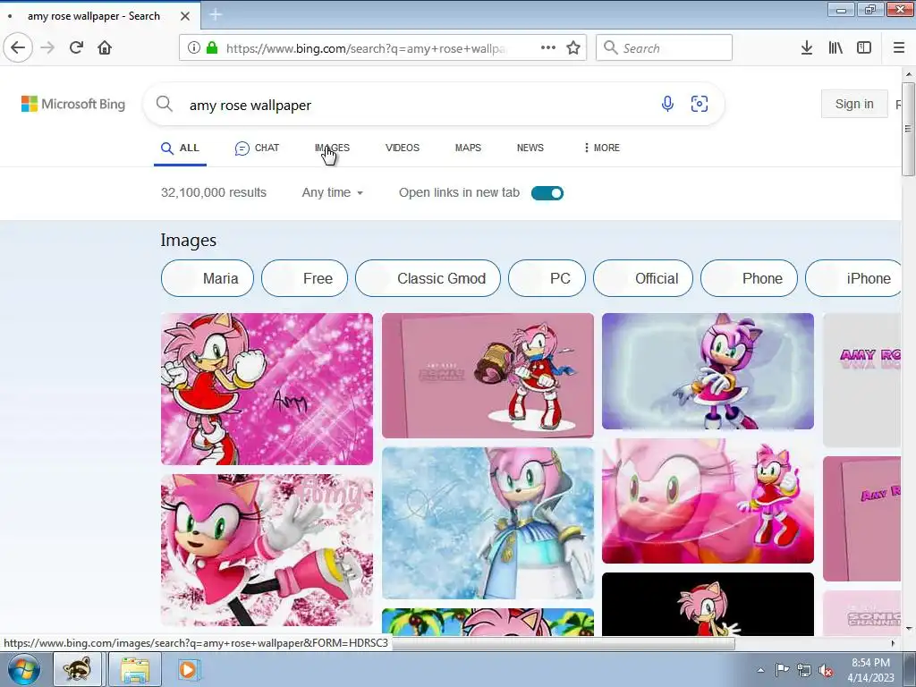916x687 pixels.
Task: Open the Library menu icon
Action: 835,47
